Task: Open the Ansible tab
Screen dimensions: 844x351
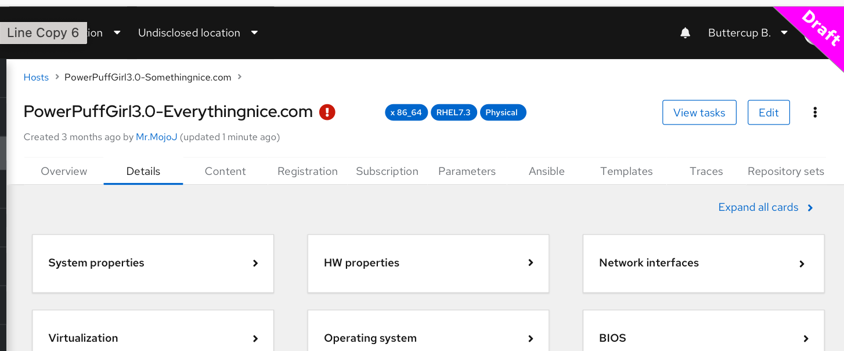Action: [547, 171]
